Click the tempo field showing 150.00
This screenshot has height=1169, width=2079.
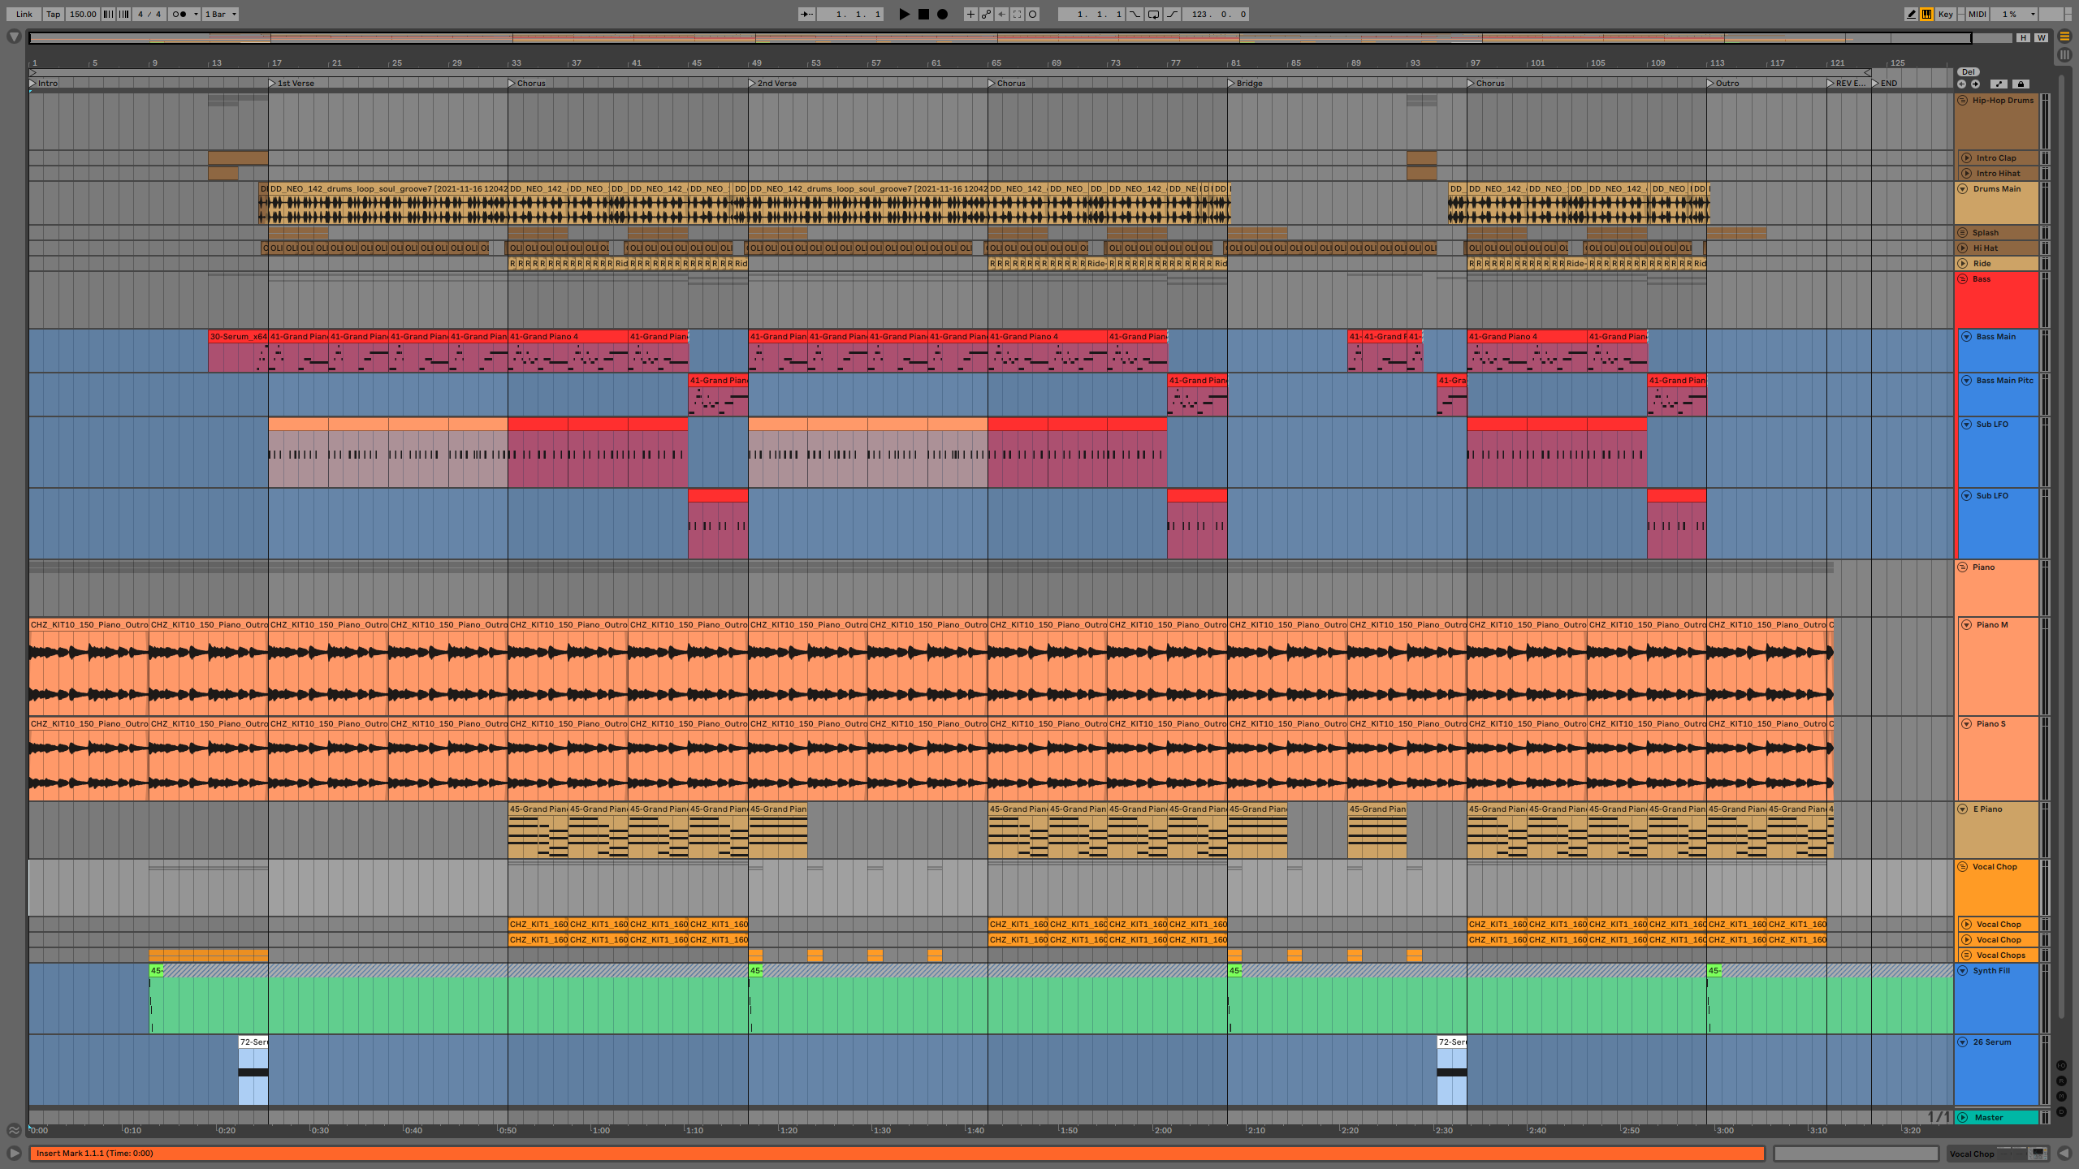coord(82,14)
